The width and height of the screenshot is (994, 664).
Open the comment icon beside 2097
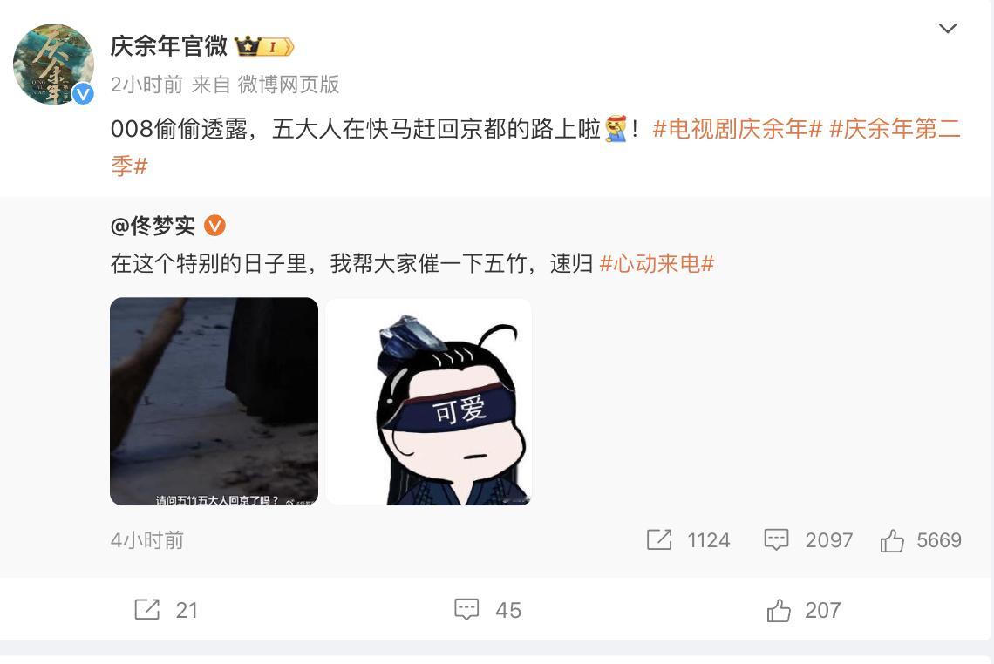776,539
